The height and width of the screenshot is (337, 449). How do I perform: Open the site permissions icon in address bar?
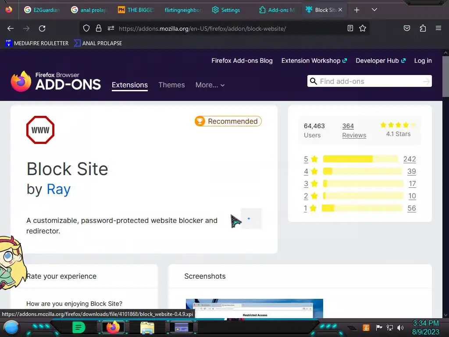[x=111, y=28]
